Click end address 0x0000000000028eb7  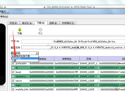pyautogui.click(x=67, y=63)
